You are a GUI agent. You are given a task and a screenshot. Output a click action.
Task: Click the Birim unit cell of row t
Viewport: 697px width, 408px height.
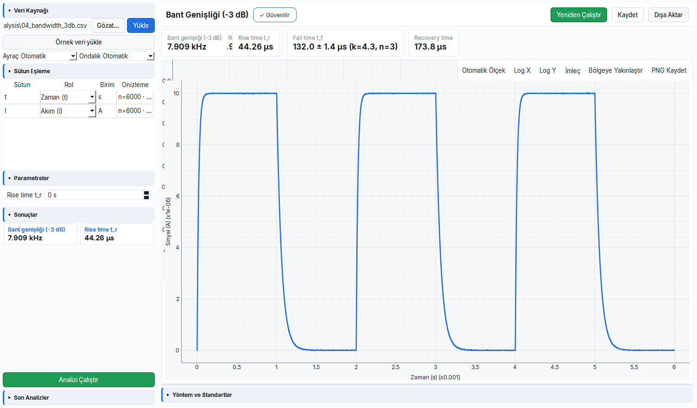[106, 97]
